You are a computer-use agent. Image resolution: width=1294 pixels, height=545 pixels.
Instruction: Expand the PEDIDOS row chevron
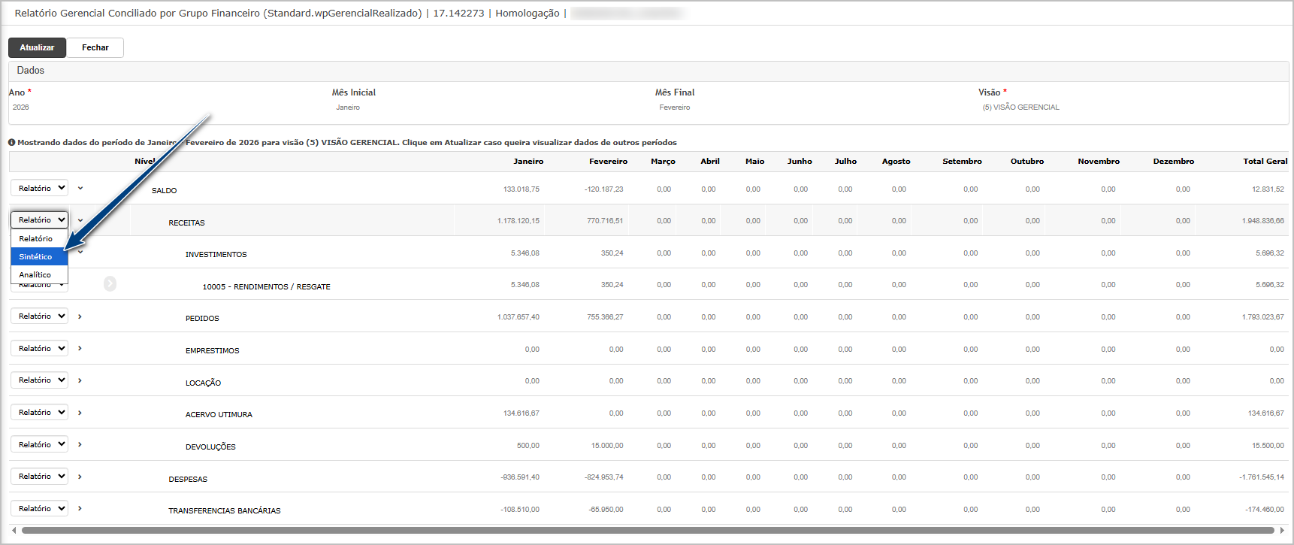click(80, 316)
